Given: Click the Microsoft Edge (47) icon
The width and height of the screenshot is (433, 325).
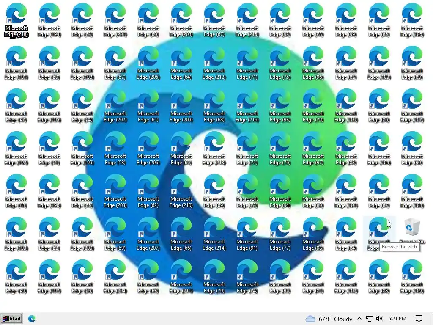Looking at the screenshot, I should pyautogui.click(x=16, y=105).
